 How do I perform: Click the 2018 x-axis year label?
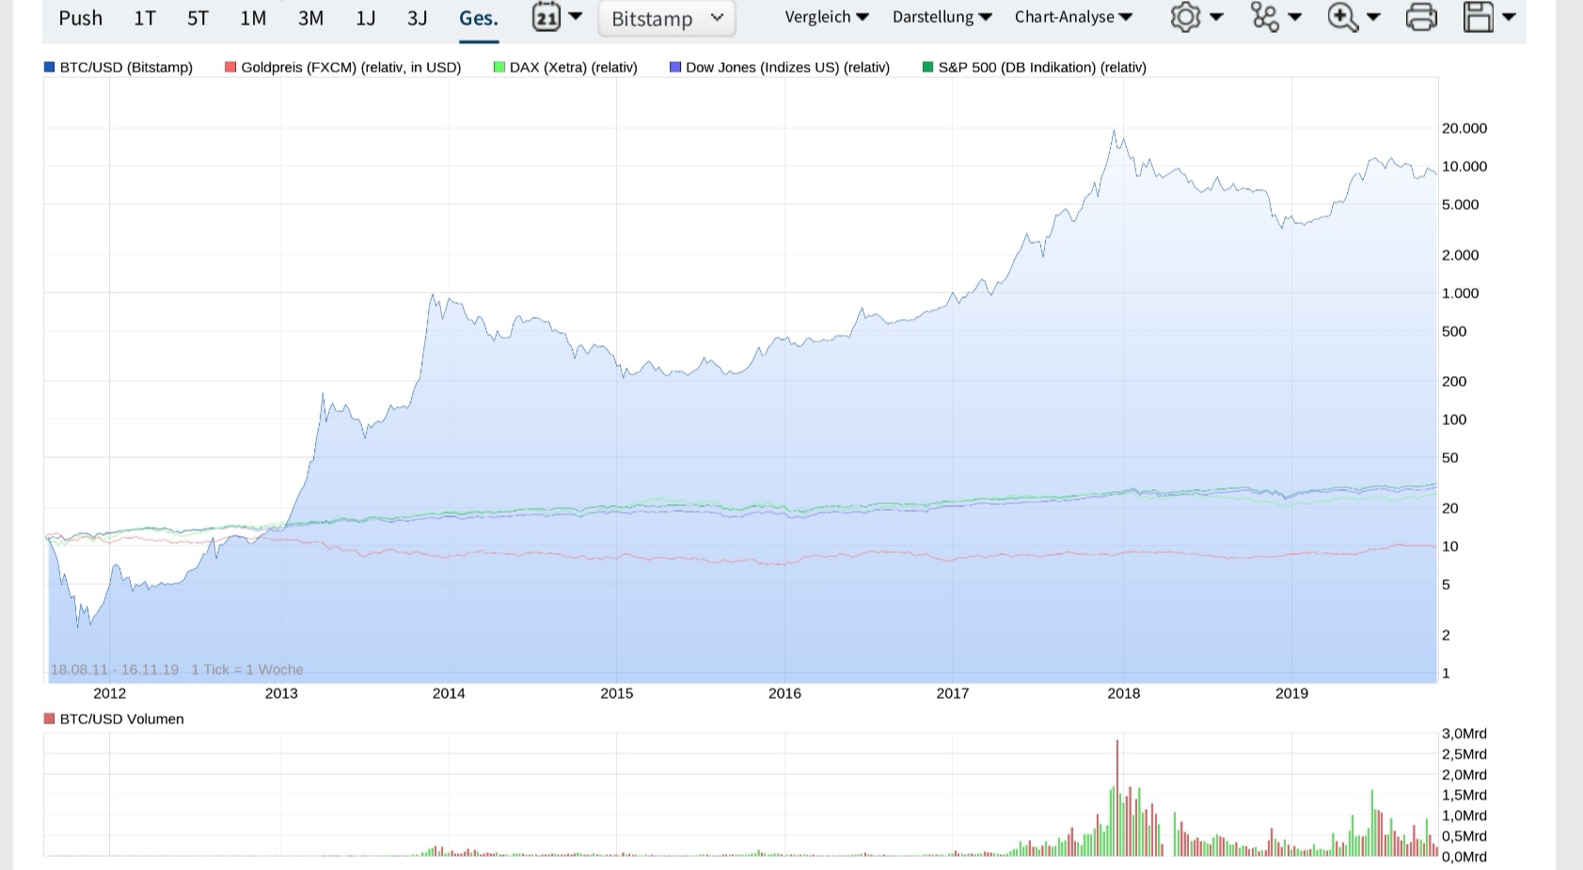click(x=1124, y=693)
